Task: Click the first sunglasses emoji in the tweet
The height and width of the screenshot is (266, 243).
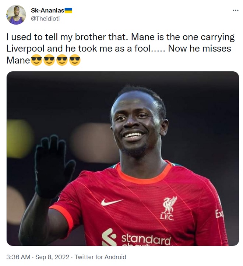Action: tap(36, 60)
